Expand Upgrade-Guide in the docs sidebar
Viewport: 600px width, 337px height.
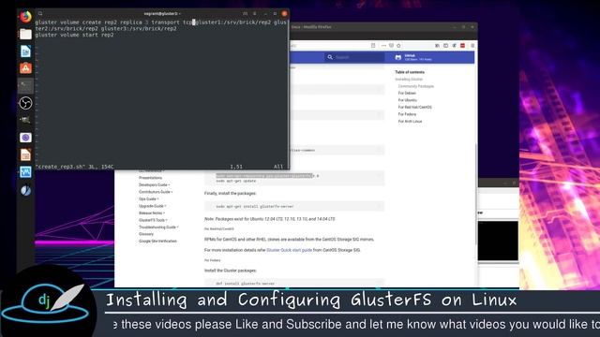(152, 206)
